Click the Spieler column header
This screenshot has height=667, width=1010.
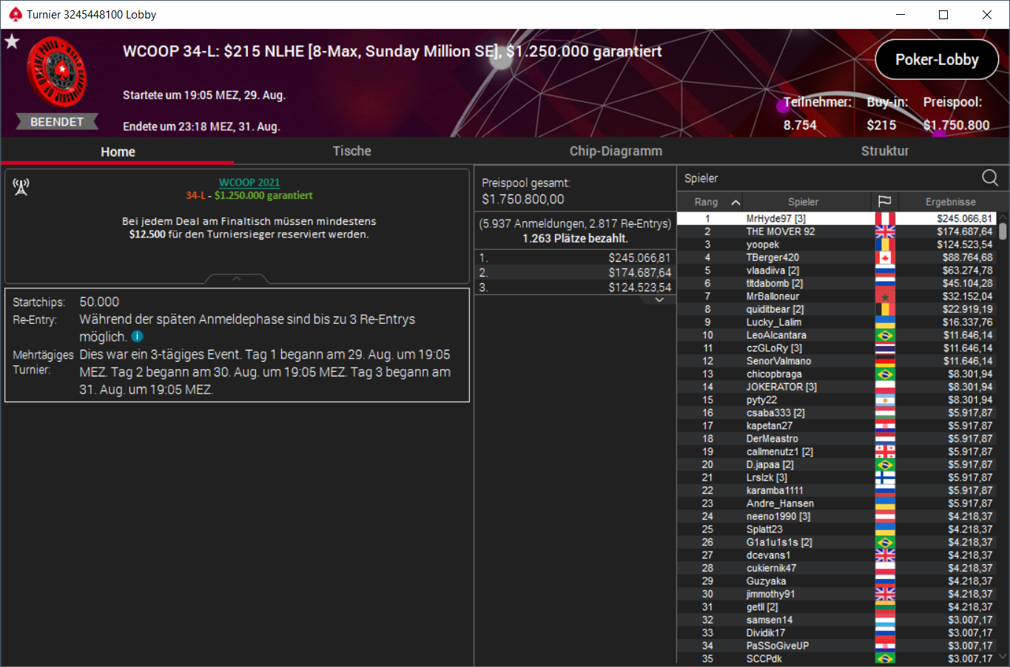click(803, 202)
